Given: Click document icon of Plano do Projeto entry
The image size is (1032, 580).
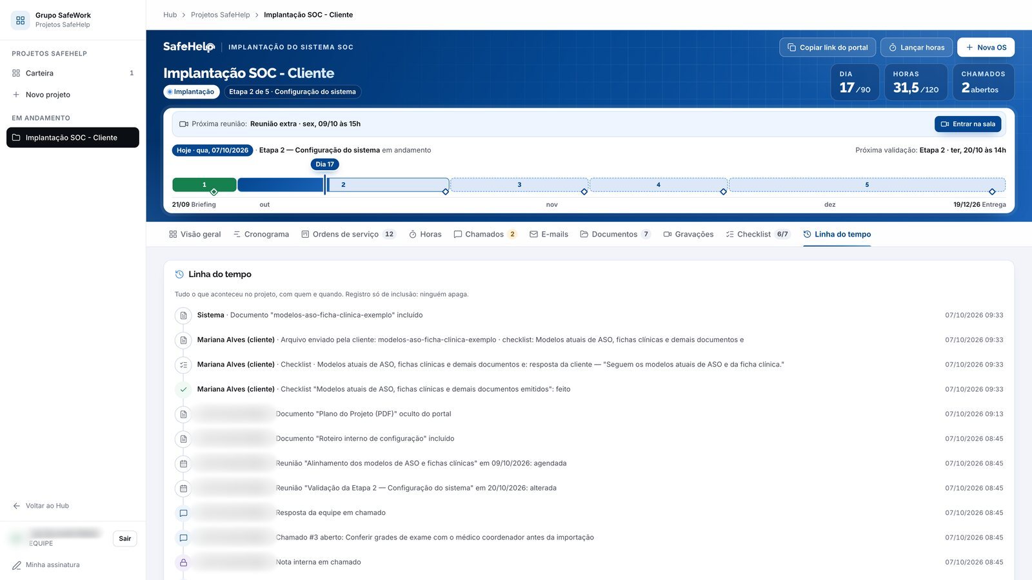Looking at the screenshot, I should click(183, 414).
